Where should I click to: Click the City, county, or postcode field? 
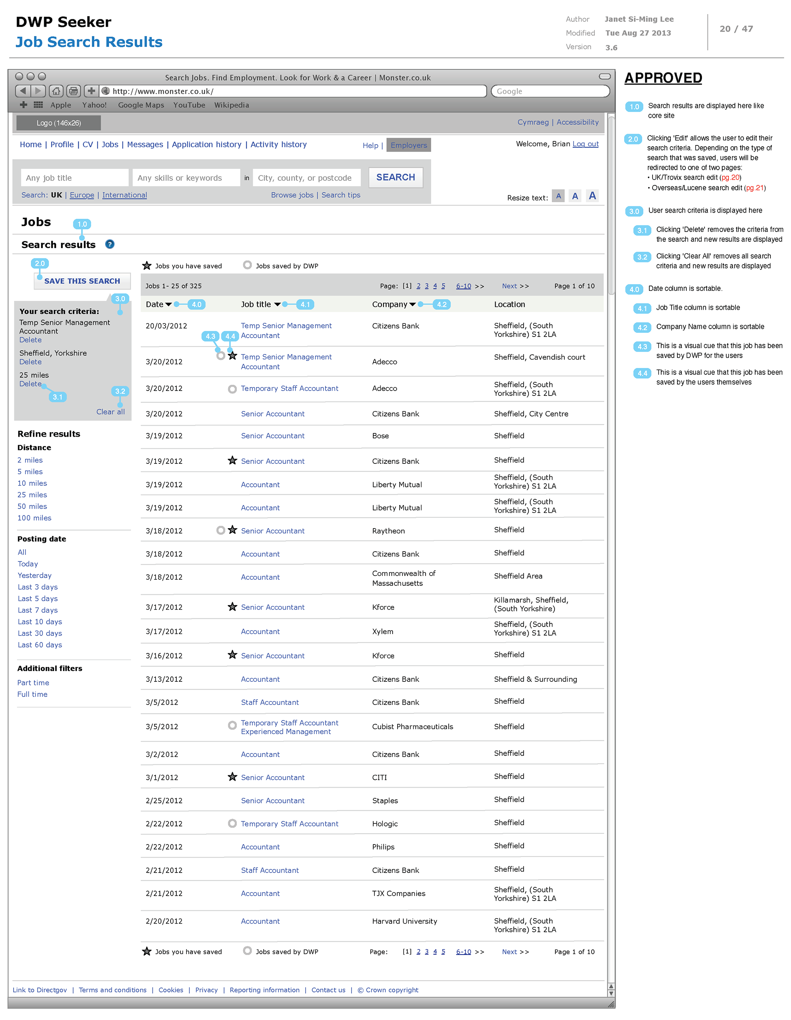pos(307,178)
